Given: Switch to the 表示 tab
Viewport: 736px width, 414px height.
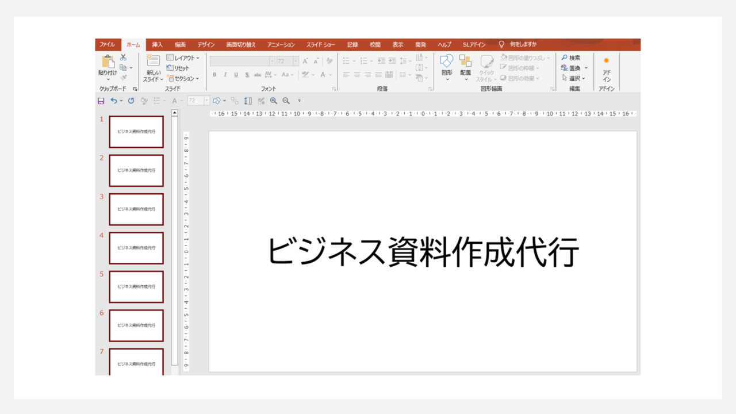Looking at the screenshot, I should [x=398, y=45].
